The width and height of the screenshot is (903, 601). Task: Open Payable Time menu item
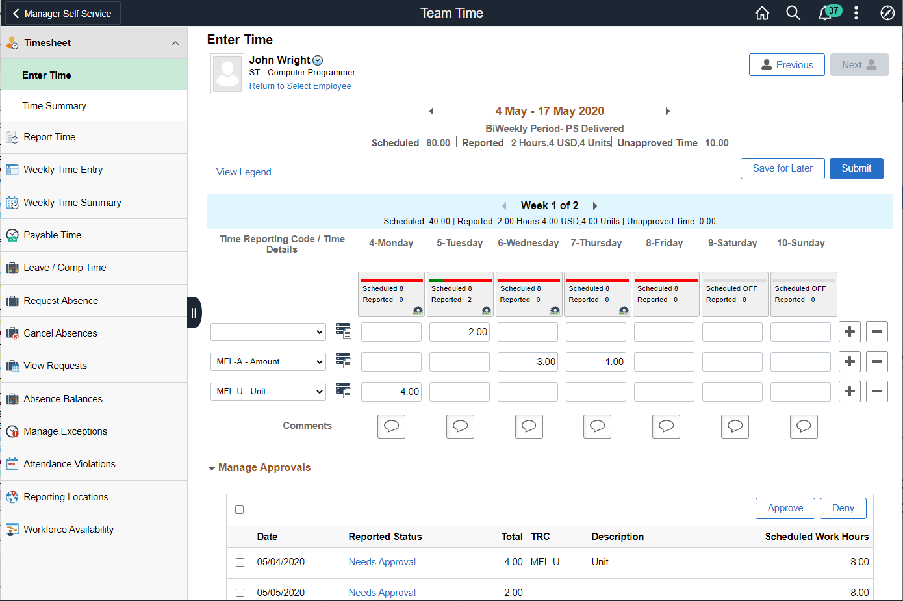click(x=53, y=235)
